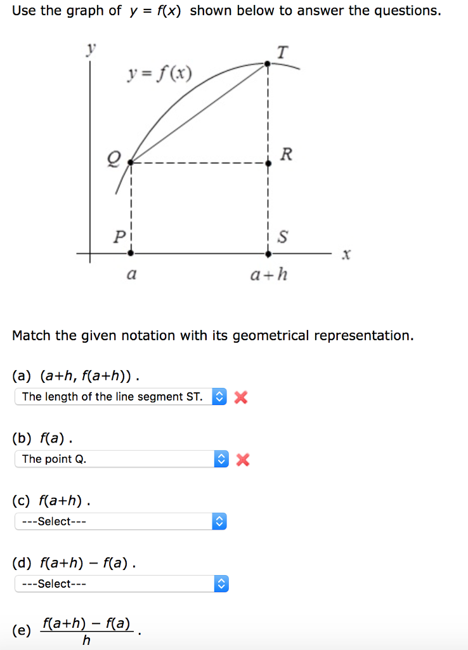Select the dropdown showing 'The length of the line segment ST.'
This screenshot has width=468, height=650.
(120, 396)
